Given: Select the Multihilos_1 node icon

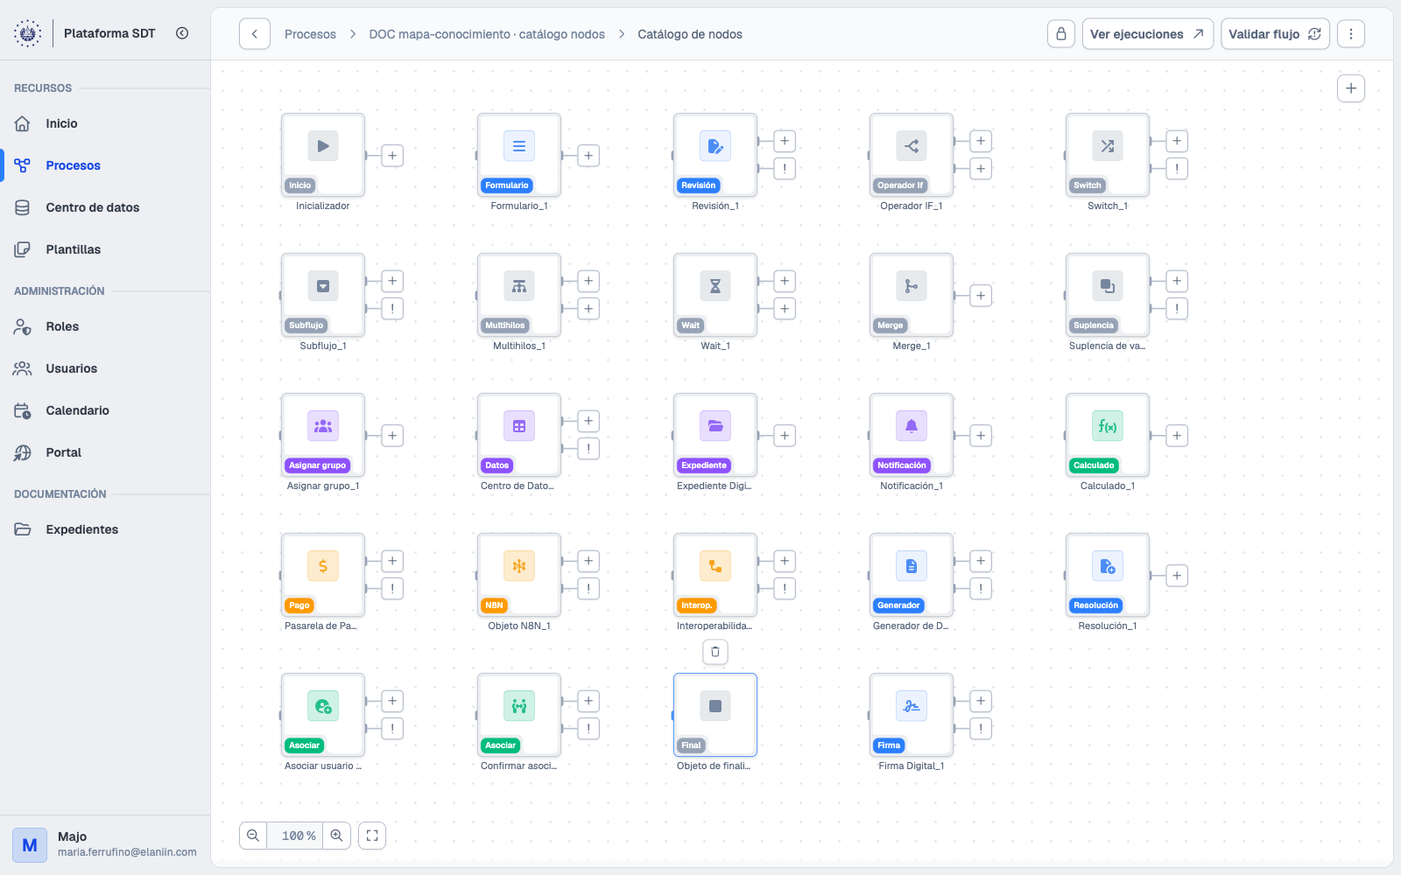Looking at the screenshot, I should coord(519,286).
